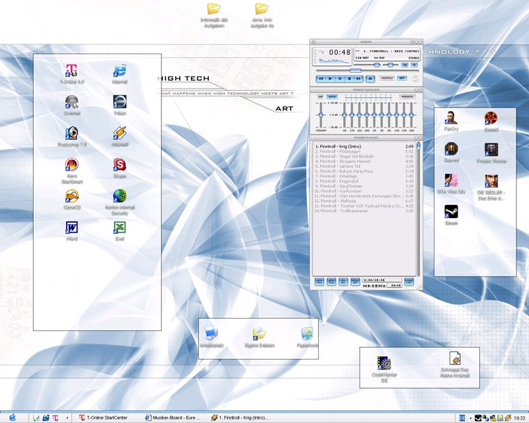Click the DE language indicator in tray

coord(462,418)
